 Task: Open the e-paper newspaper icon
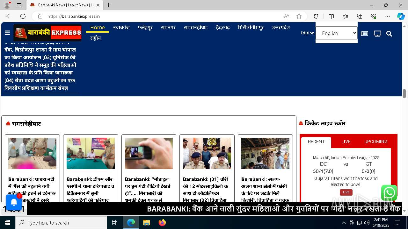(x=364, y=33)
